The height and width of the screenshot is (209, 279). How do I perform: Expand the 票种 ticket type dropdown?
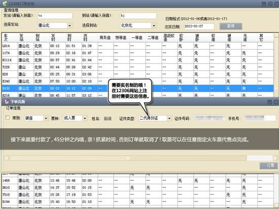tap(85, 118)
